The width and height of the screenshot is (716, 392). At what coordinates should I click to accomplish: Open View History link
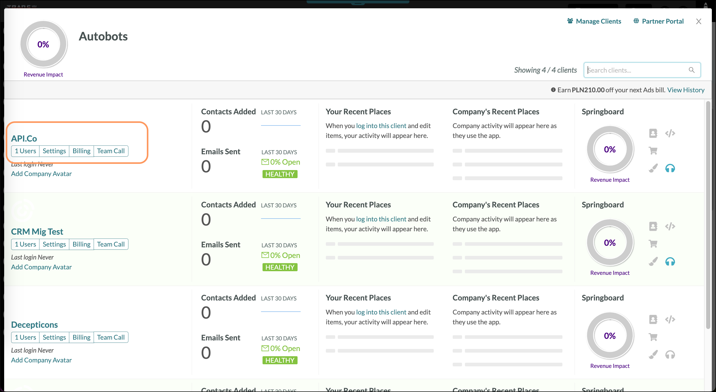coord(686,90)
